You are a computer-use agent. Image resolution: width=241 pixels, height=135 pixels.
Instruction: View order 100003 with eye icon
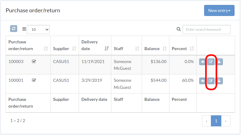[203, 62]
